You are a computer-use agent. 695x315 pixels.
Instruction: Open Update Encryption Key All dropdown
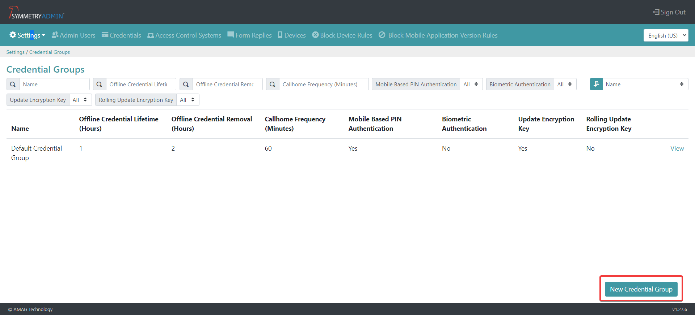80,100
